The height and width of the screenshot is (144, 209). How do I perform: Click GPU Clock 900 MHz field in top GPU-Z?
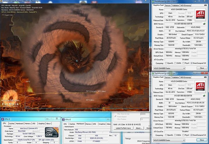click(x=169, y=52)
